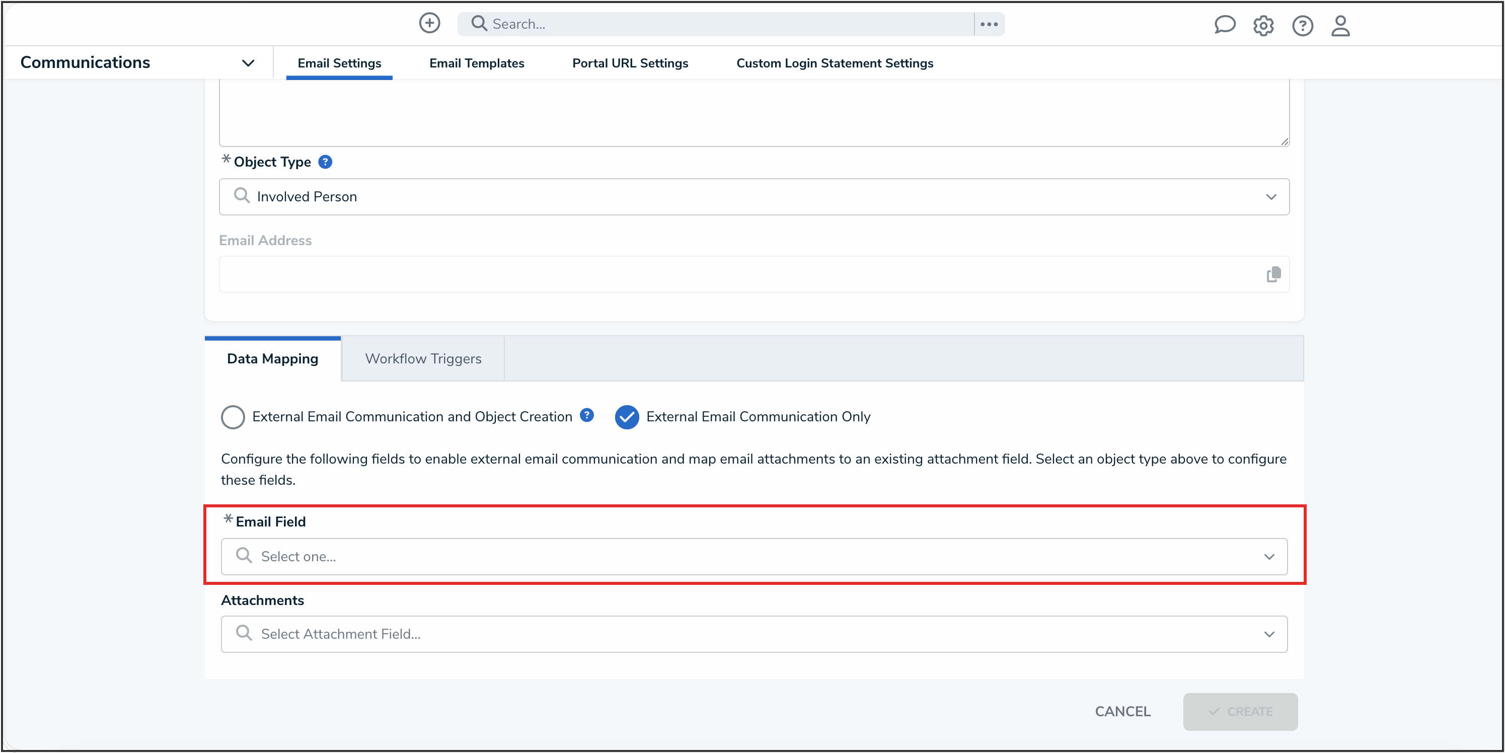The height and width of the screenshot is (753, 1505).
Task: Select External Email Communication and Object Creation
Action: 233,417
